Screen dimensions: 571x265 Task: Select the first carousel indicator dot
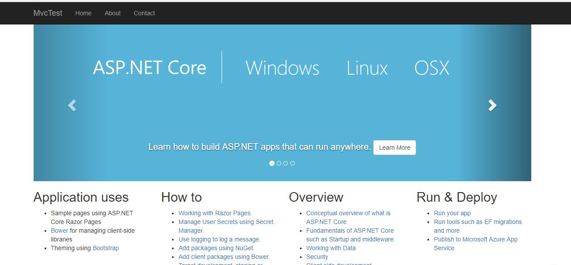pyautogui.click(x=272, y=163)
